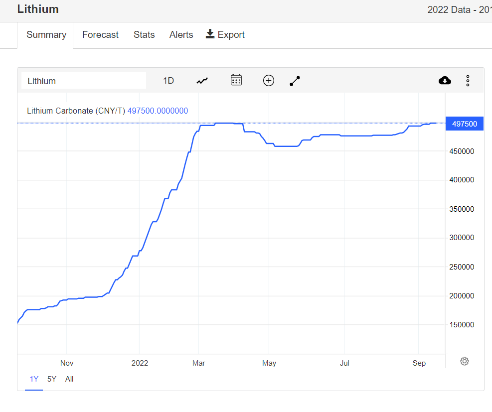
Task: Open the Summary tab
Action: pyautogui.click(x=46, y=35)
